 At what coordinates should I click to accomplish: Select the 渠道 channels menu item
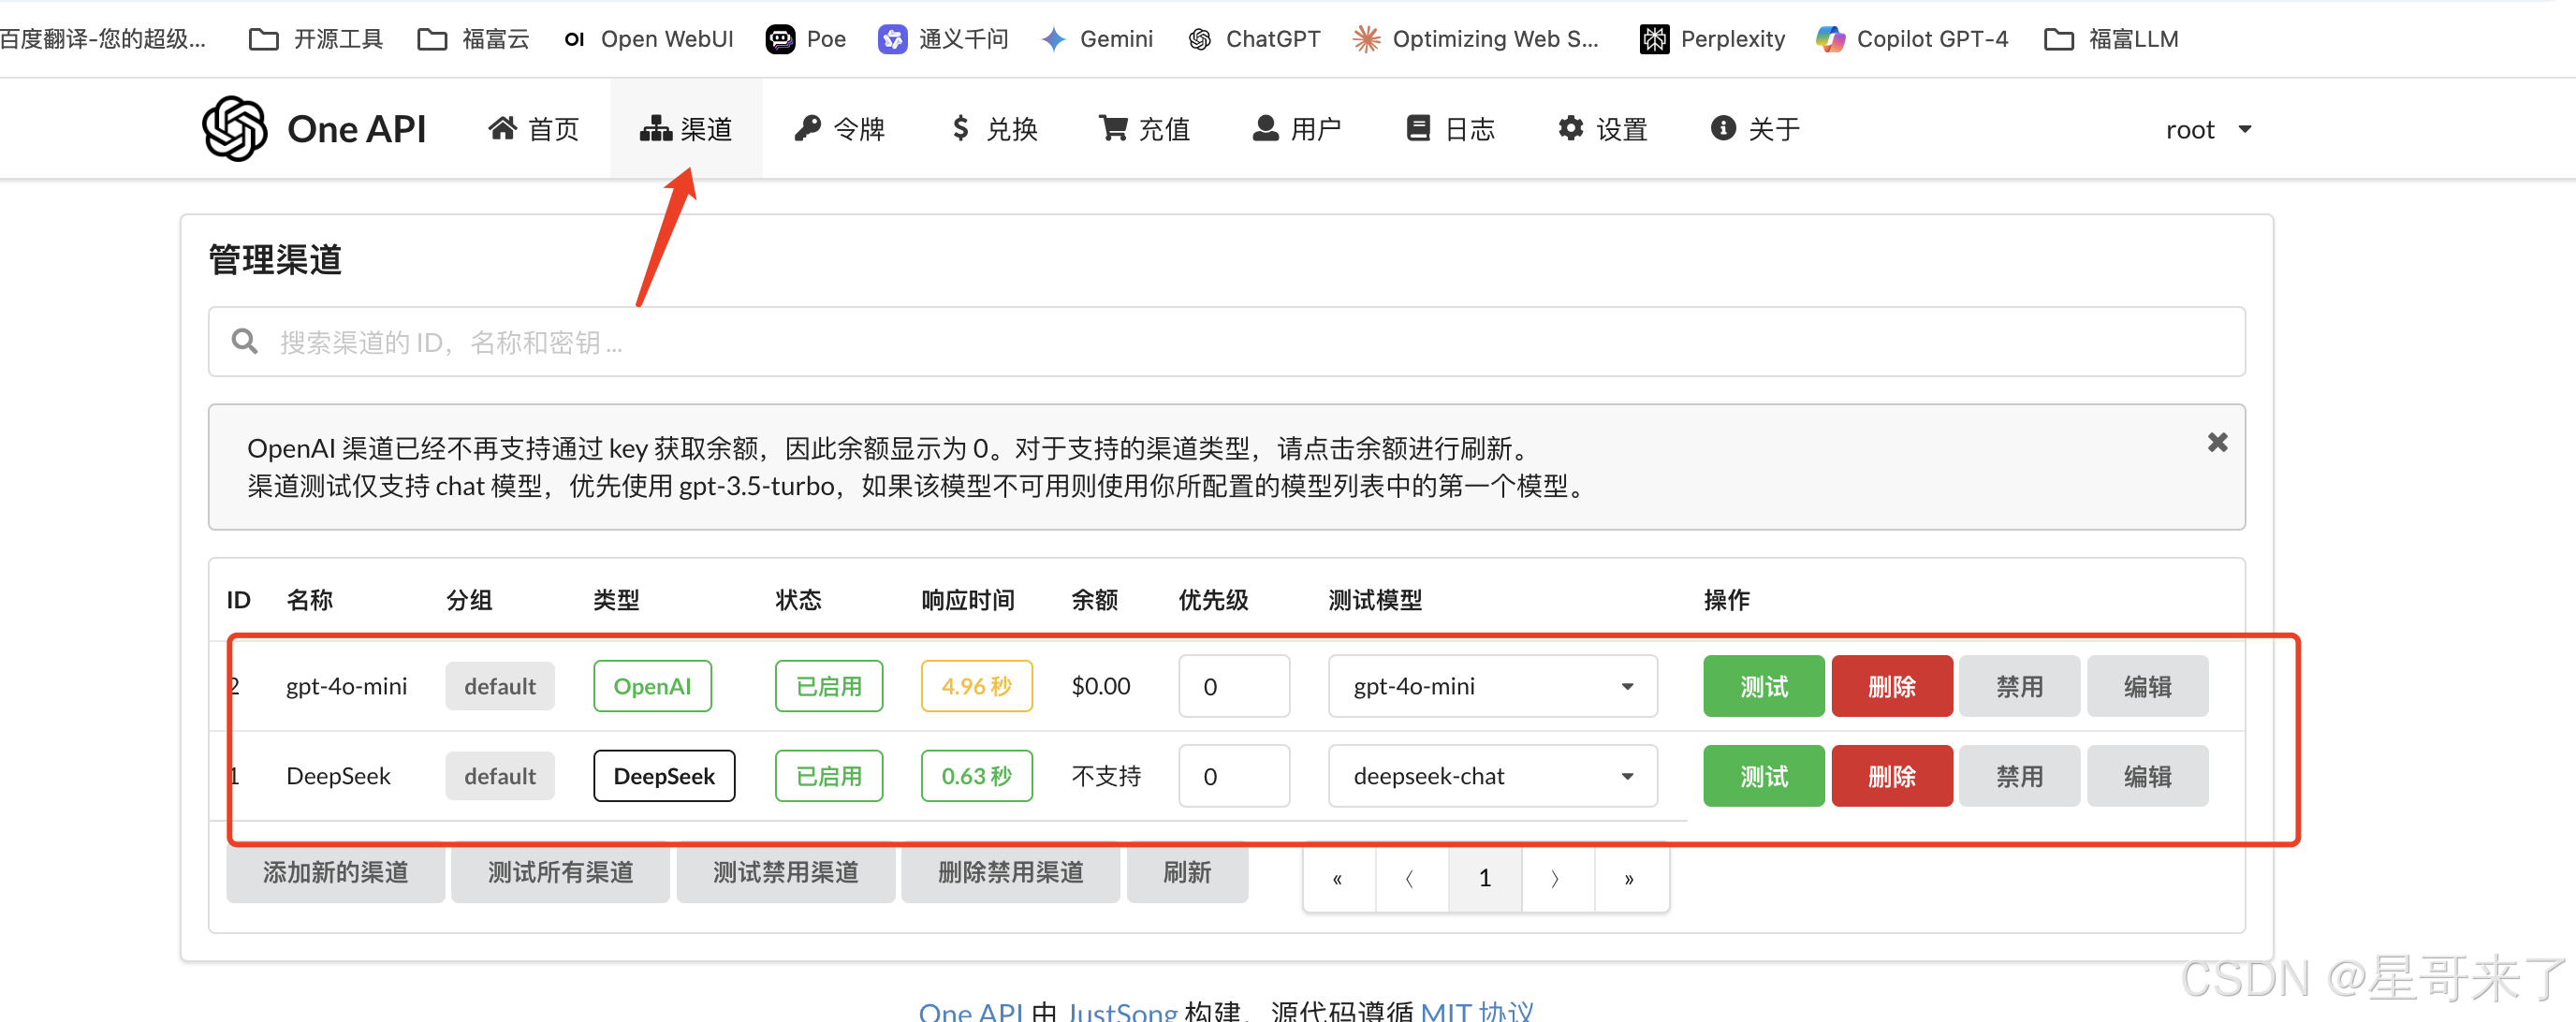(686, 129)
